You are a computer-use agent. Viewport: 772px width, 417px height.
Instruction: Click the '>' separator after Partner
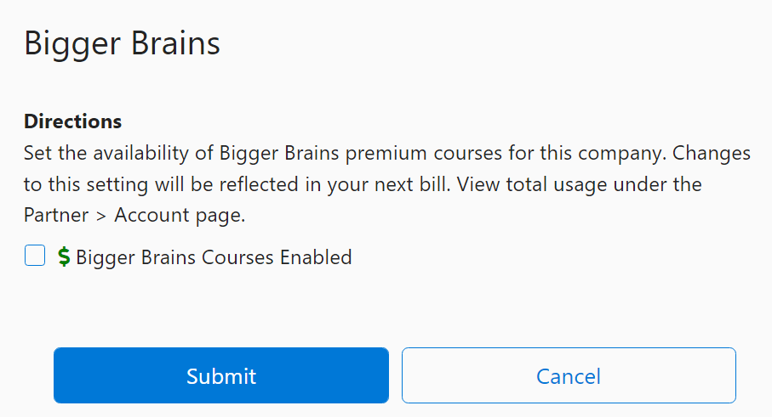pyautogui.click(x=101, y=216)
